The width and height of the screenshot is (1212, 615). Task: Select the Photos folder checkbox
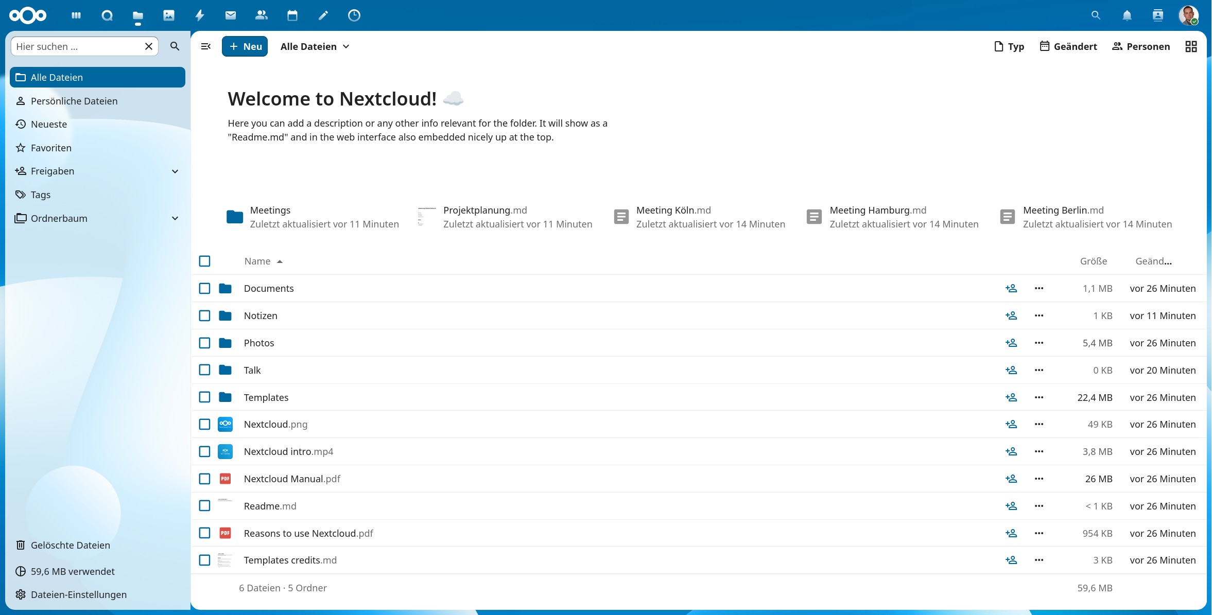coord(204,343)
